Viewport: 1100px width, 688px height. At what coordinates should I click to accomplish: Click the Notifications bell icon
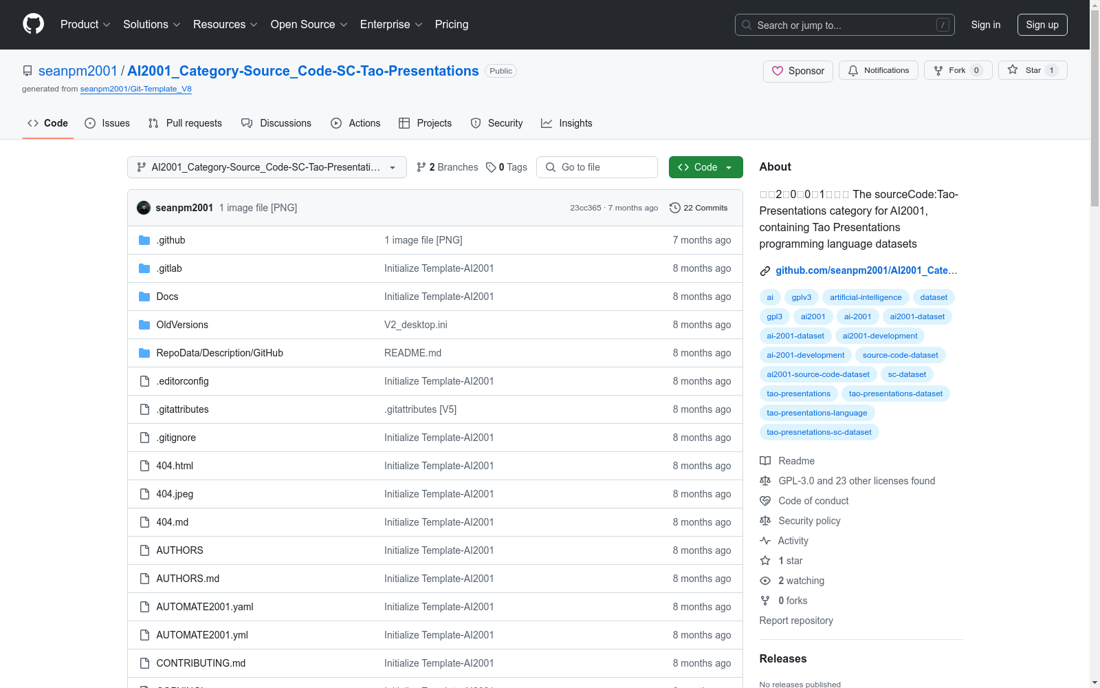tap(853, 70)
